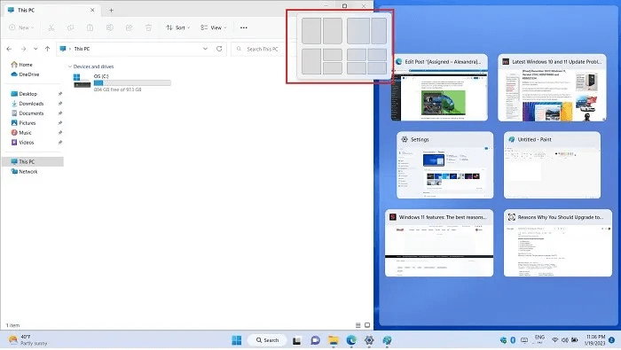Snap to right zone of wide-left layout

pyautogui.click(x=379, y=31)
